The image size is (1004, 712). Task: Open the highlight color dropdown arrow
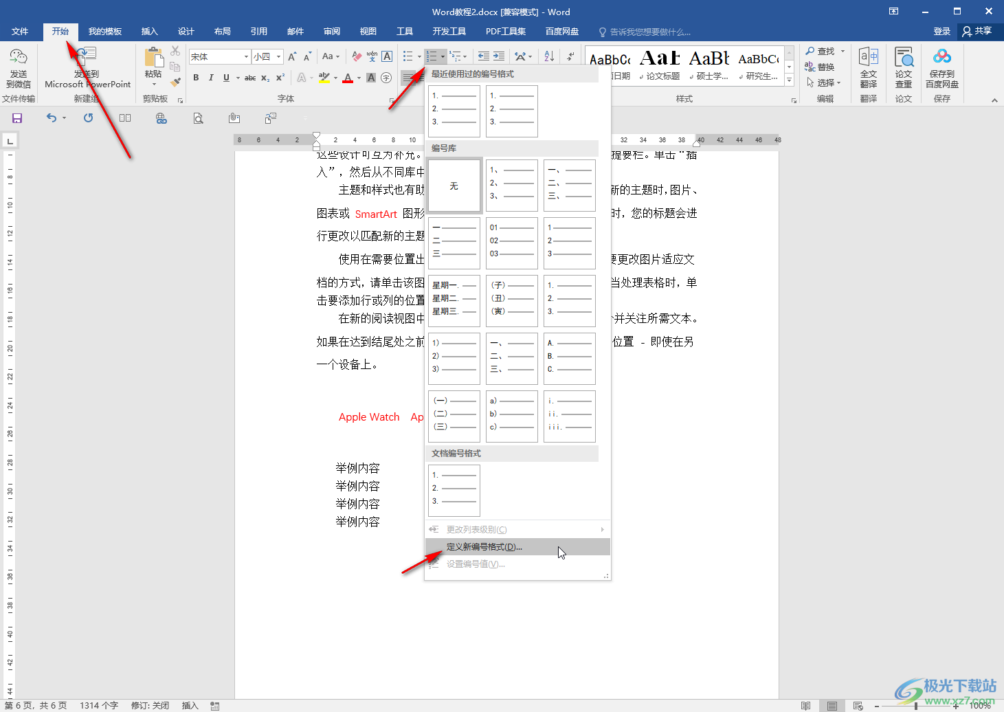336,78
